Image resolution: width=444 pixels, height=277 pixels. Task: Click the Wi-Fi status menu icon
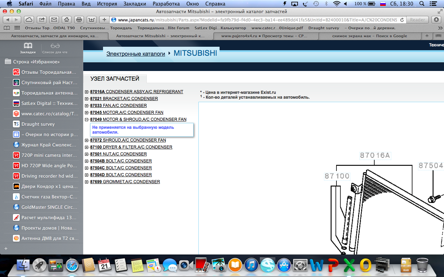336,4
